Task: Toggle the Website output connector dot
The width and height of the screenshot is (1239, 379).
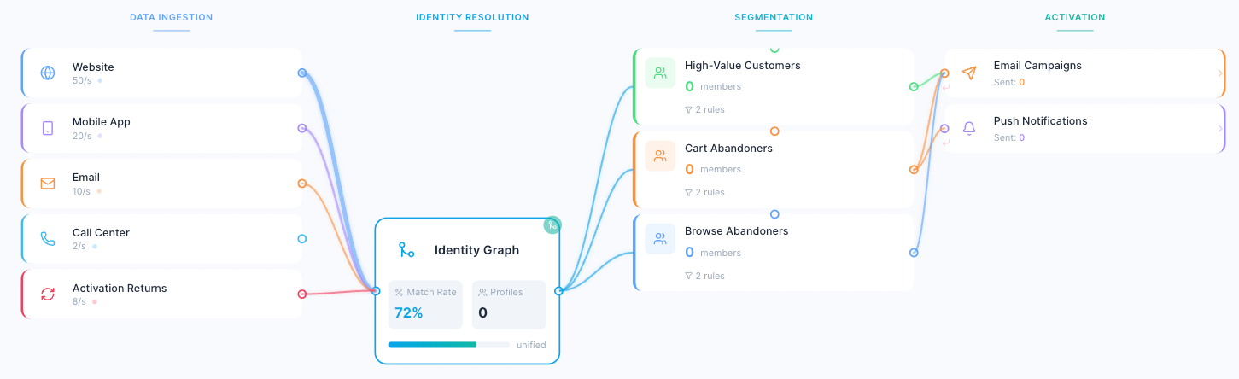Action: pos(301,73)
